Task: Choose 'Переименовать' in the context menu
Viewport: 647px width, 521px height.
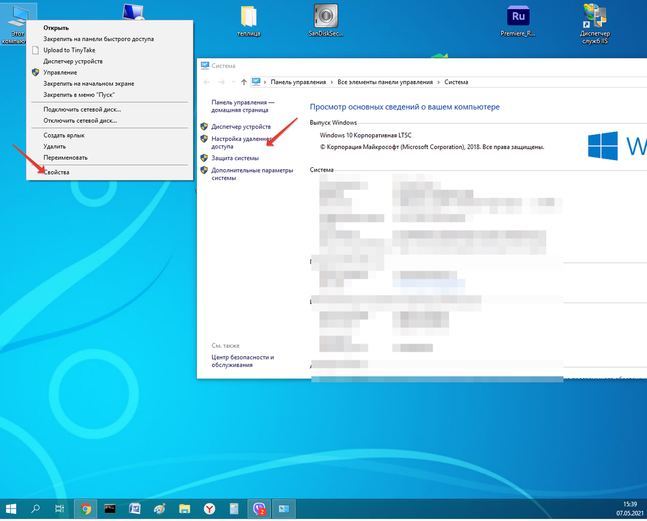Action: click(x=109, y=157)
